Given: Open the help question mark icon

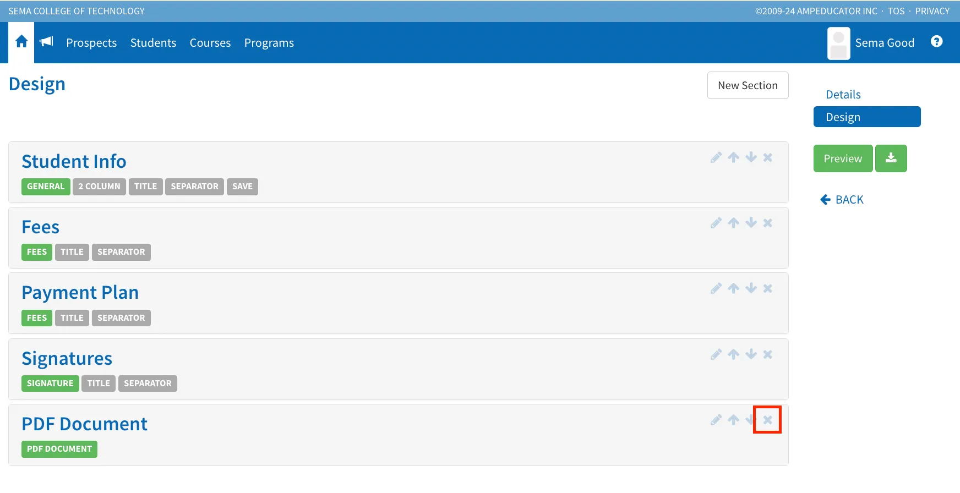Looking at the screenshot, I should coord(936,42).
